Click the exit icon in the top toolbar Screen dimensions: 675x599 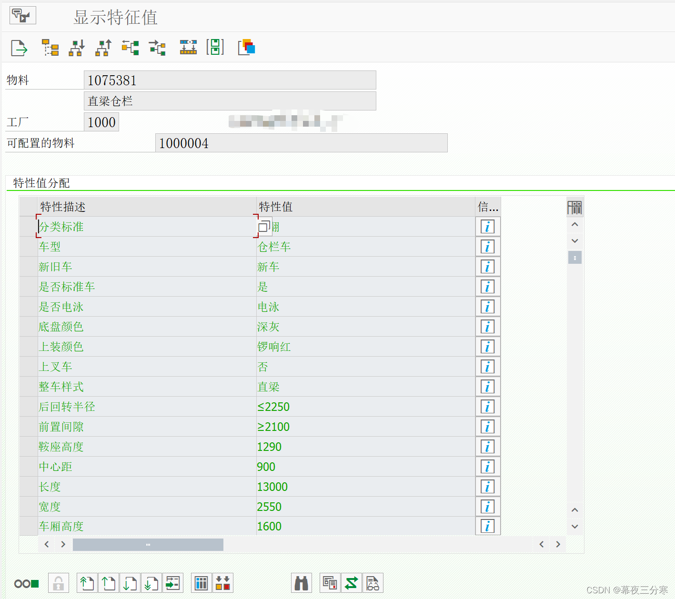[19, 48]
